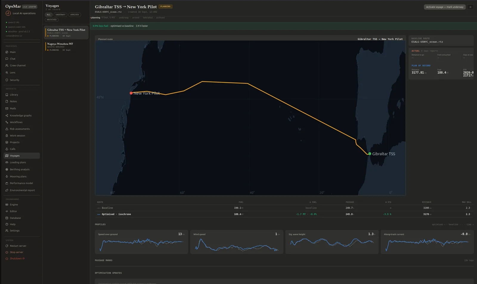477x284 pixels.
Task: Open Performance model in the sidebar
Action: (x=22, y=183)
